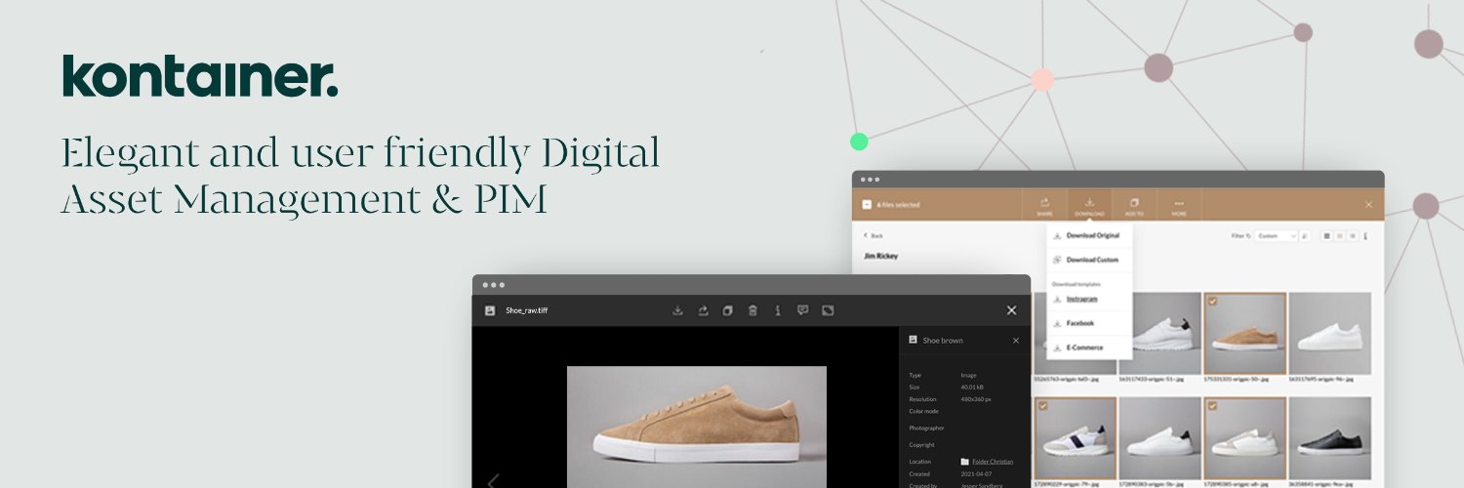Open the More options in gallery toolbar
Screen dimensions: 1464x488
1179,206
